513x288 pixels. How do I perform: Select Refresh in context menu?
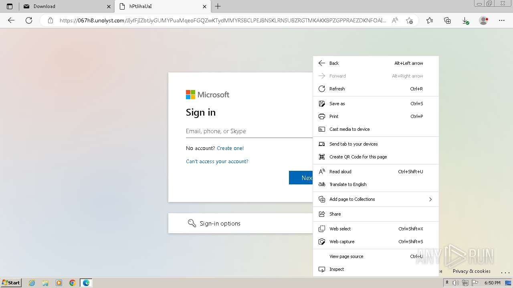point(376,89)
